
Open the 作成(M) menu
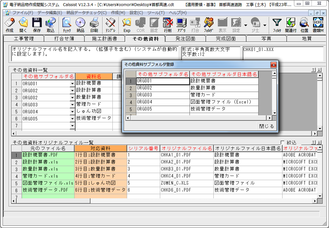coord(118,13)
